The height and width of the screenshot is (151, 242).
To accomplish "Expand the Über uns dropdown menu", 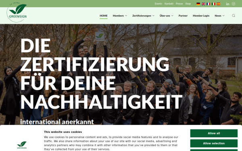I will pos(166,16).
